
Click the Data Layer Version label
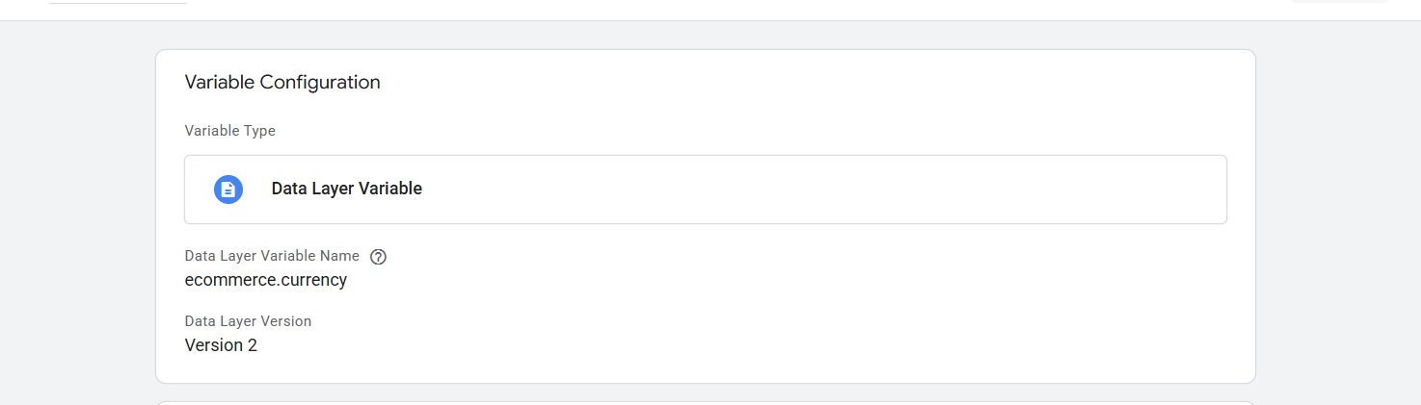[248, 321]
